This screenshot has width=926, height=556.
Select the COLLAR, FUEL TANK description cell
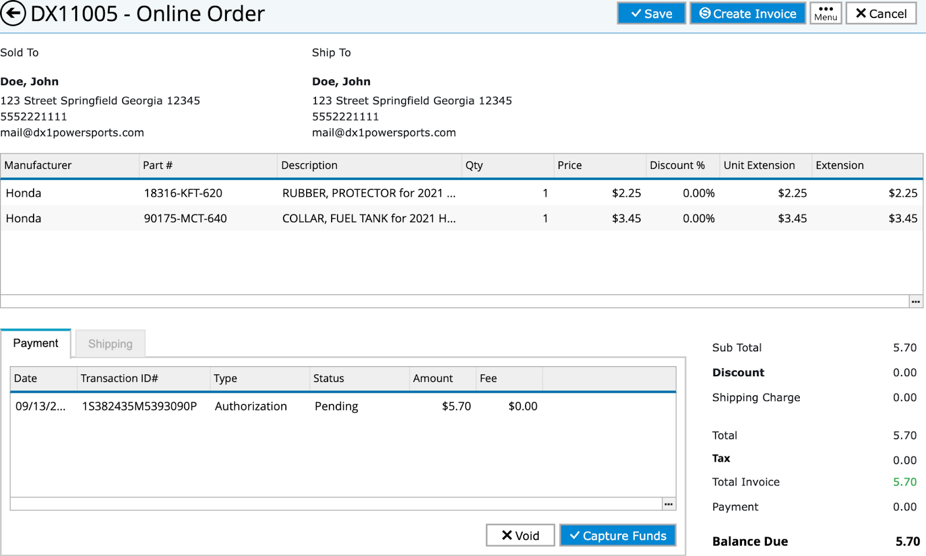coord(369,219)
